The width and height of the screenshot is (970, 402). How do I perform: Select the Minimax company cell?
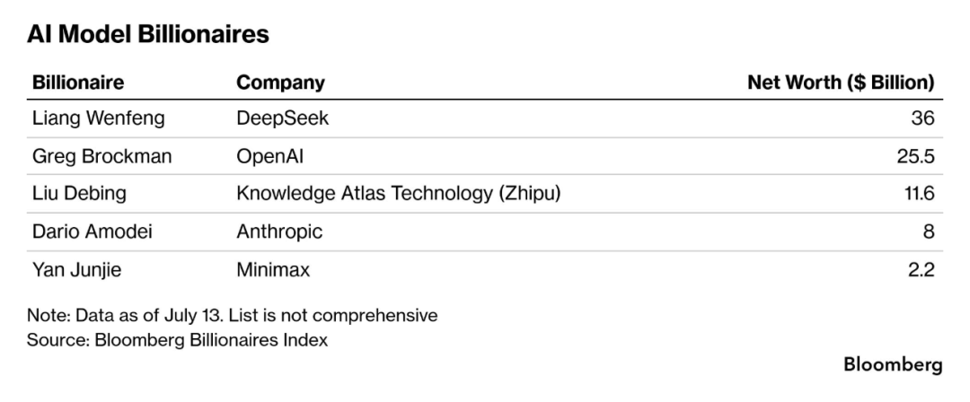tap(273, 270)
